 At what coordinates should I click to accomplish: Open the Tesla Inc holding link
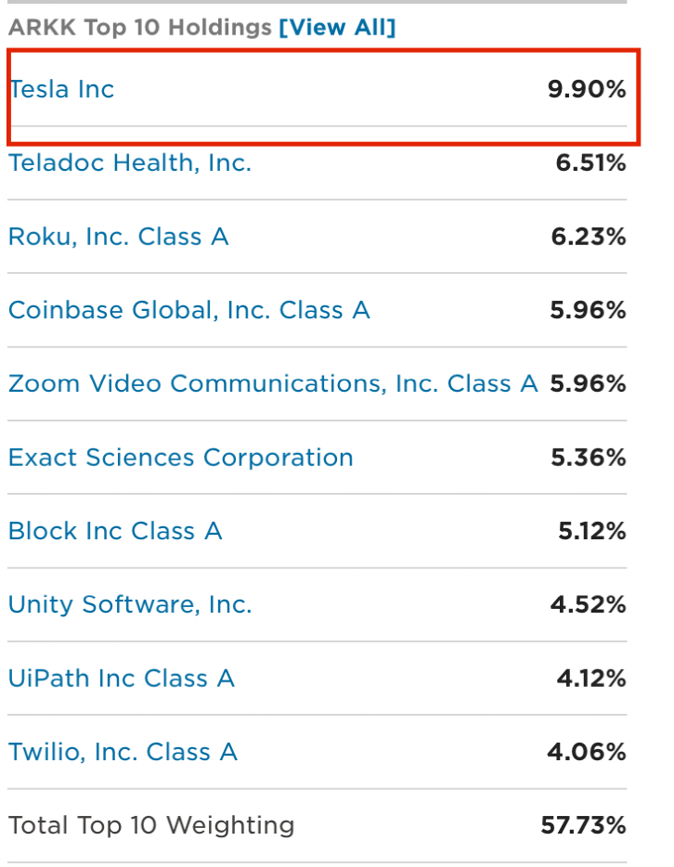point(61,89)
